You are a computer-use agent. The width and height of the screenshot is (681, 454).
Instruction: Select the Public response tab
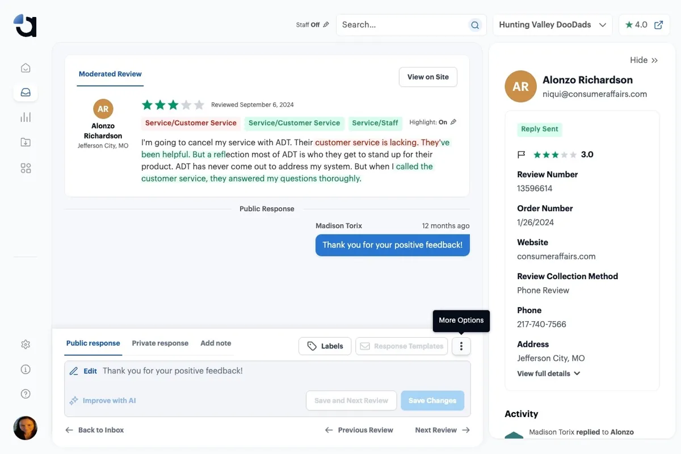pyautogui.click(x=93, y=343)
